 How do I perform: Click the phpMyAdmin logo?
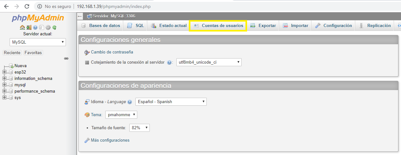coord(38,18)
